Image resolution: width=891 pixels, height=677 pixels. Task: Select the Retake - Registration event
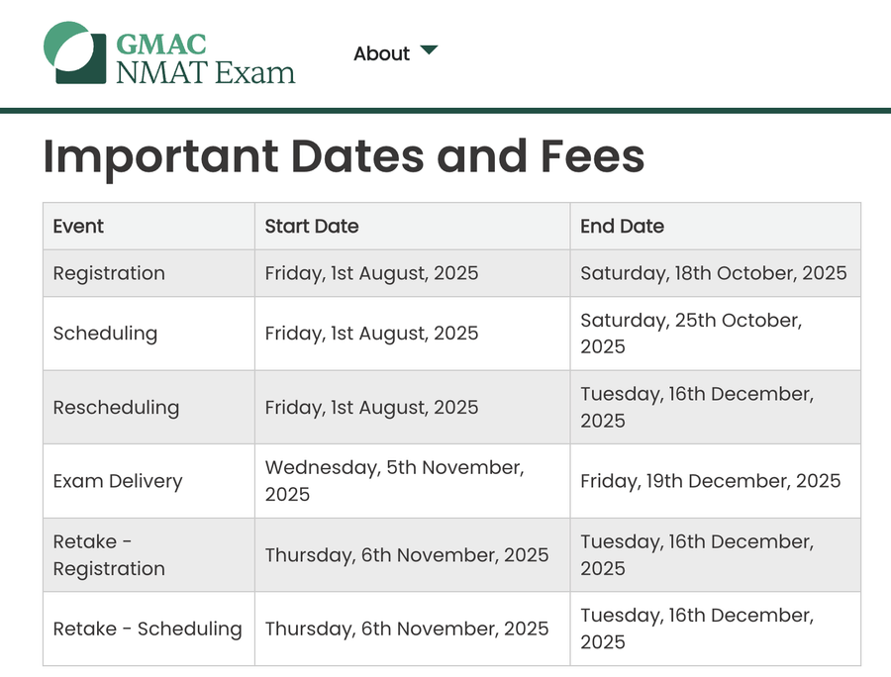(x=109, y=555)
